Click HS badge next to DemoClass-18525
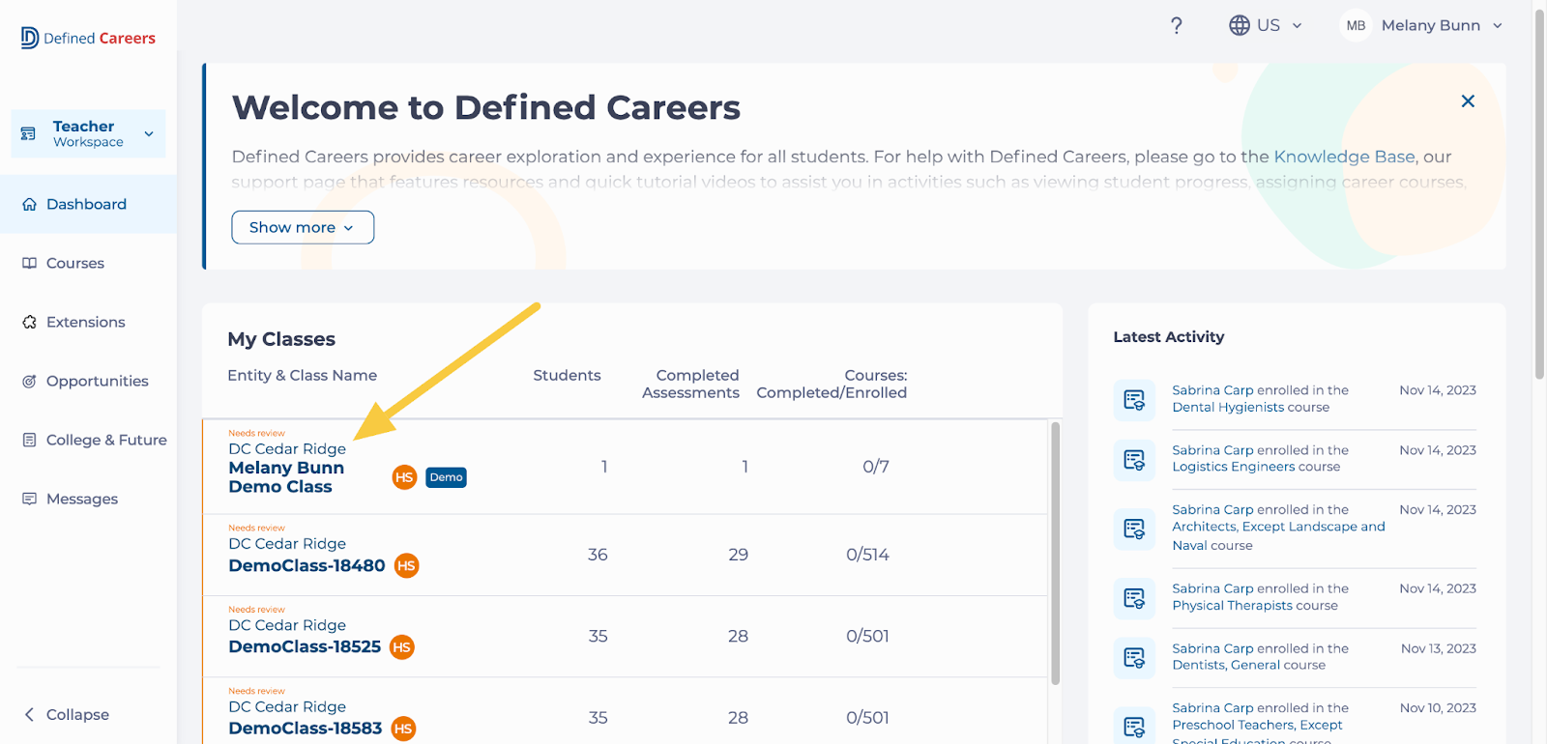Image resolution: width=1547 pixels, height=744 pixels. click(402, 647)
